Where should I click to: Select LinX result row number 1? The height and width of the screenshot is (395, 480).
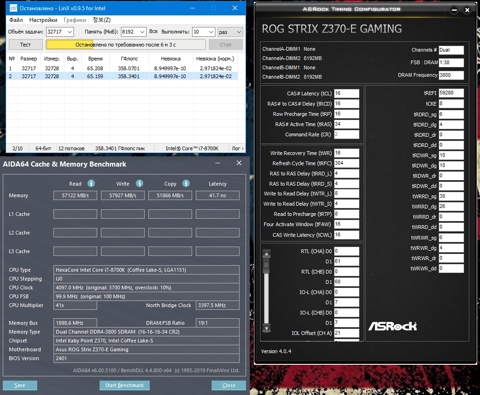pyautogui.click(x=122, y=68)
